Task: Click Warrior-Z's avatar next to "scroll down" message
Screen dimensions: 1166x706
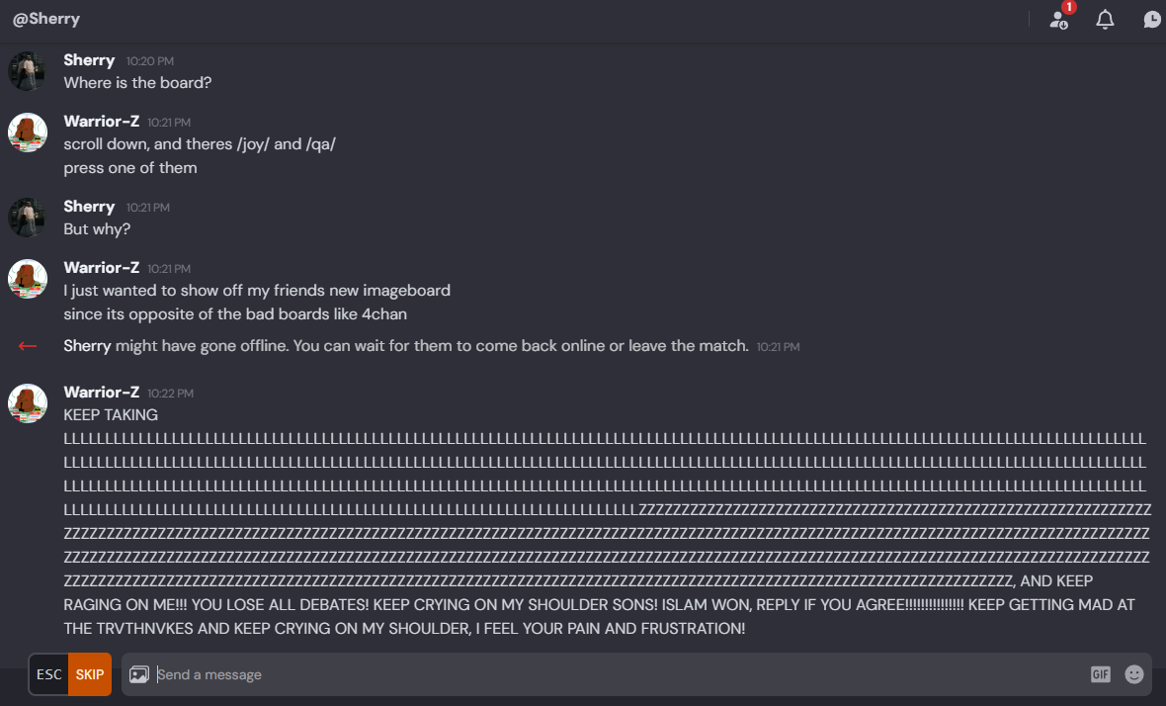Action: click(x=28, y=132)
